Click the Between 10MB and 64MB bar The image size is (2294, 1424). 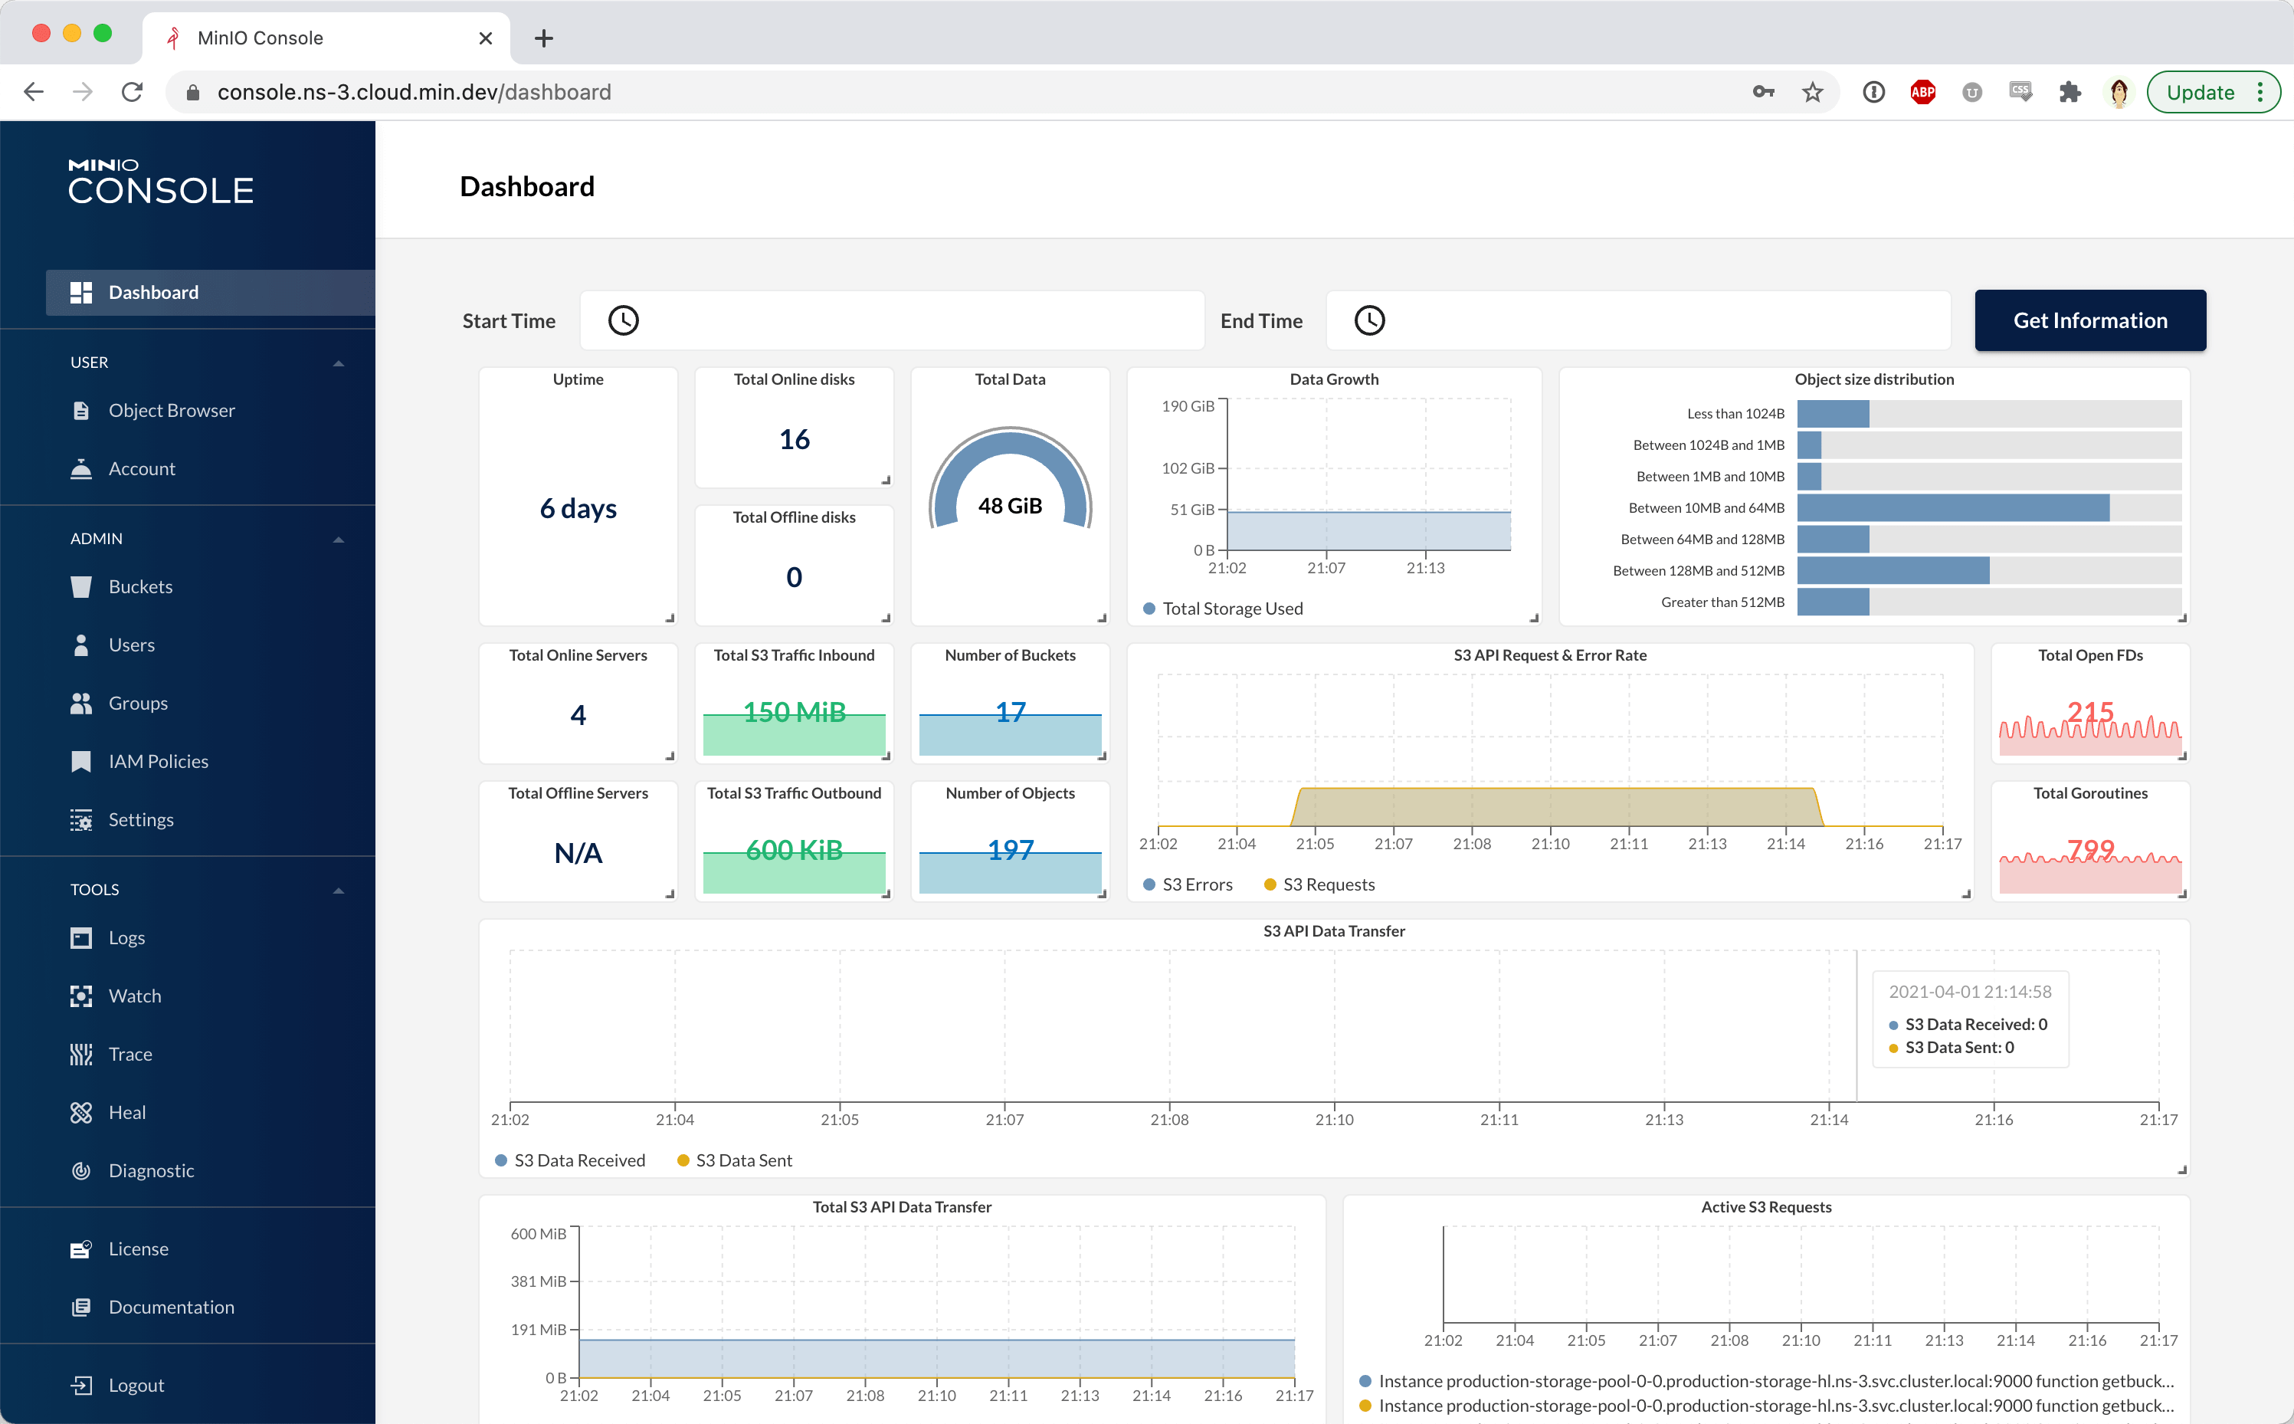pos(1952,507)
